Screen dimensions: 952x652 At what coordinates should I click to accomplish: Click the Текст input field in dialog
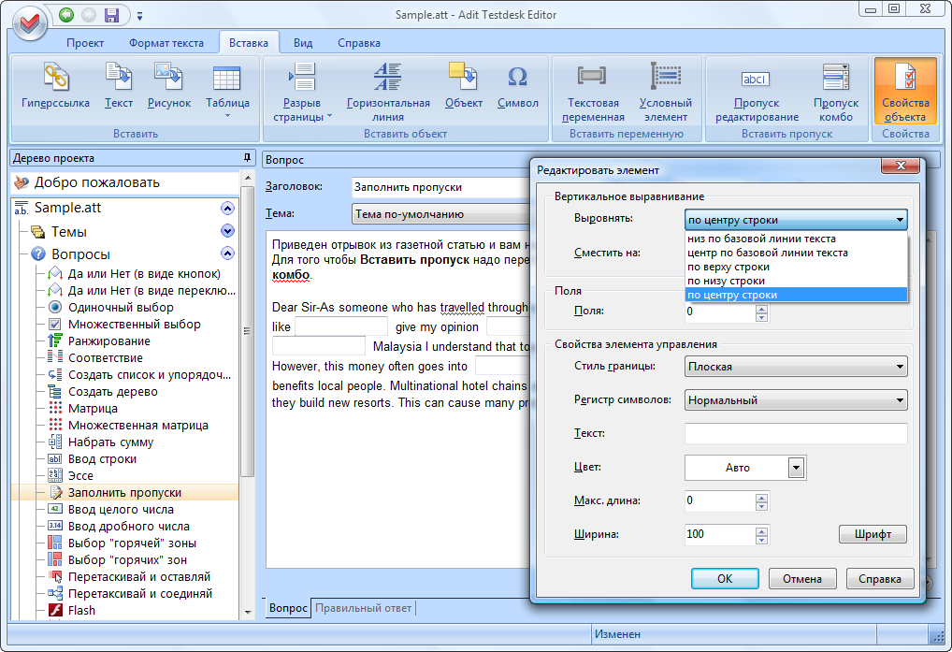pos(796,433)
